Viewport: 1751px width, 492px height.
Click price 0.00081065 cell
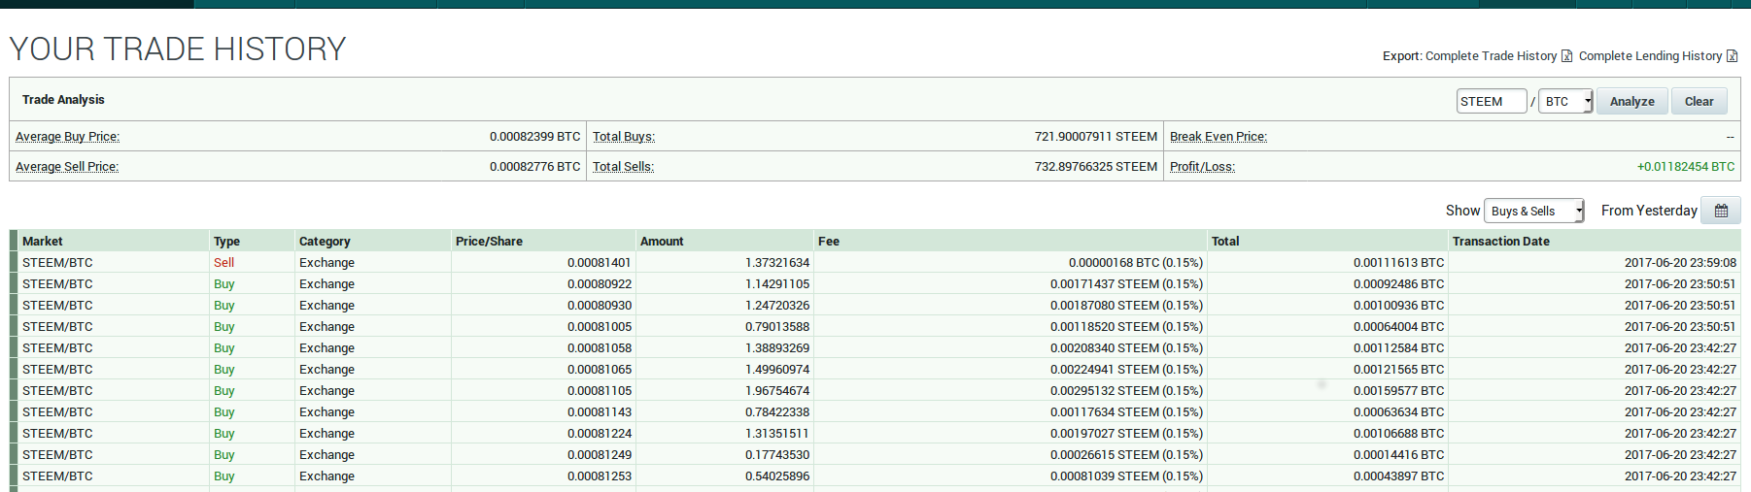pyautogui.click(x=600, y=370)
